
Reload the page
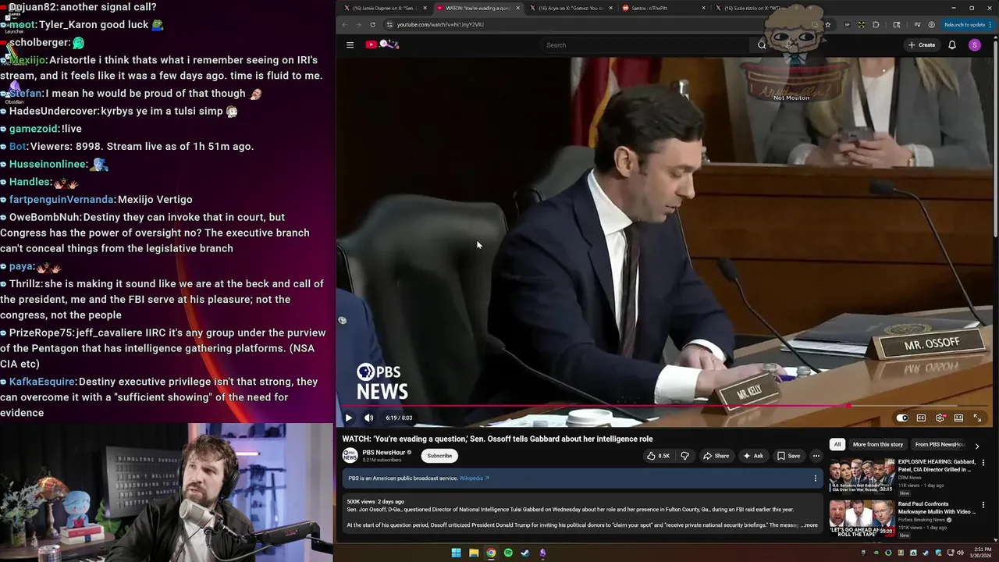click(373, 24)
